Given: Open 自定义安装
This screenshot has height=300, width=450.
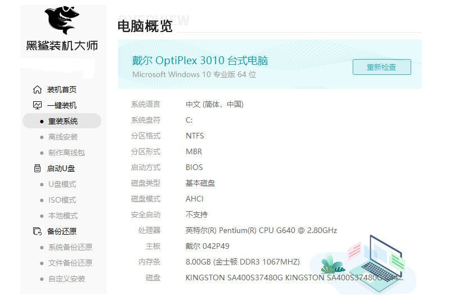Looking at the screenshot, I should tap(66, 279).
